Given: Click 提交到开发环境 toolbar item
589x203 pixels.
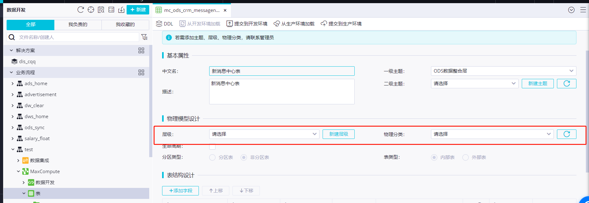Looking at the screenshot, I should [x=247, y=24].
